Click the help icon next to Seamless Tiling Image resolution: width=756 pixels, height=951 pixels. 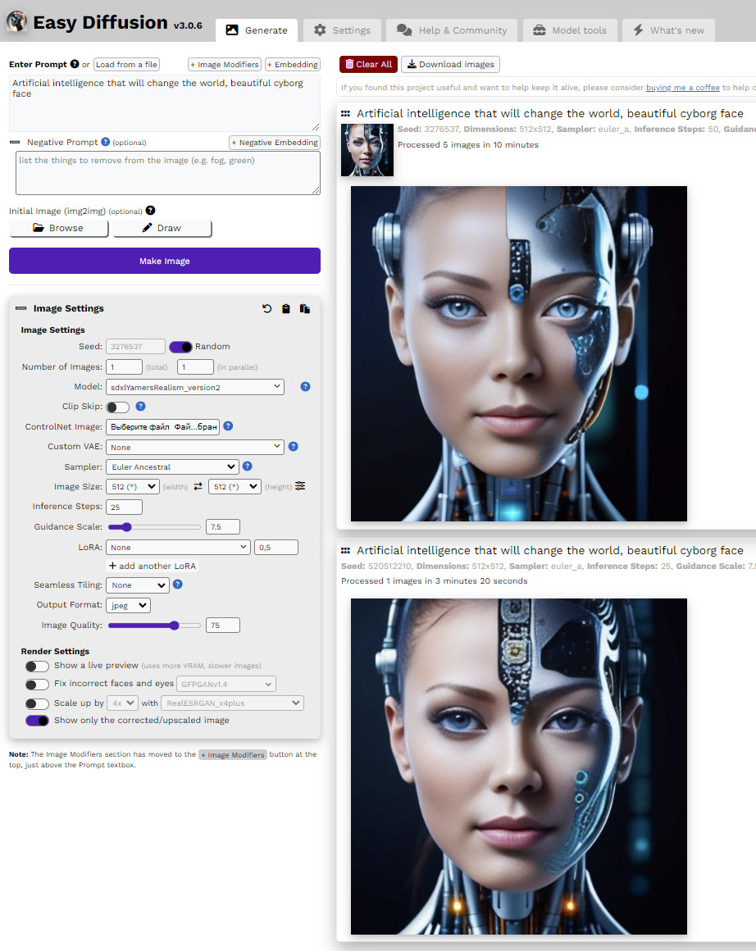pyautogui.click(x=177, y=585)
